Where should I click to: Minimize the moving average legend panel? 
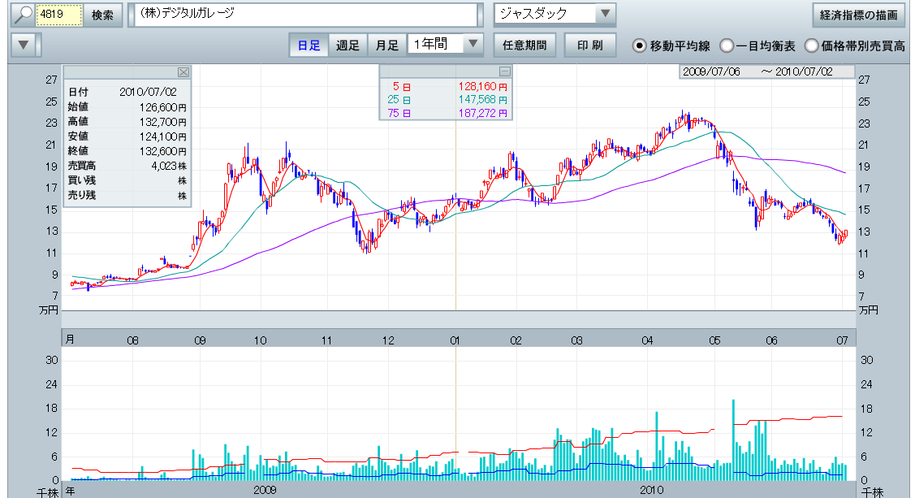[504, 71]
